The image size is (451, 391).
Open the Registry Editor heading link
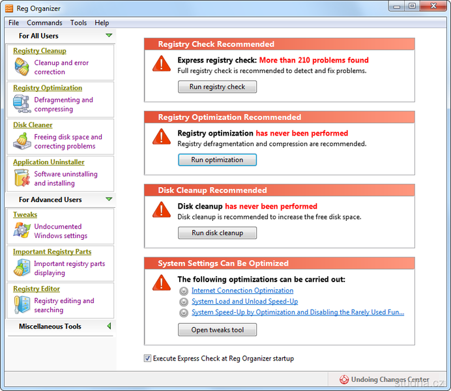36,289
